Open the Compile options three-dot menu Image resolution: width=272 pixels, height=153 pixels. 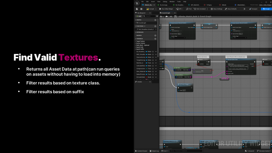click(x=156, y=9)
